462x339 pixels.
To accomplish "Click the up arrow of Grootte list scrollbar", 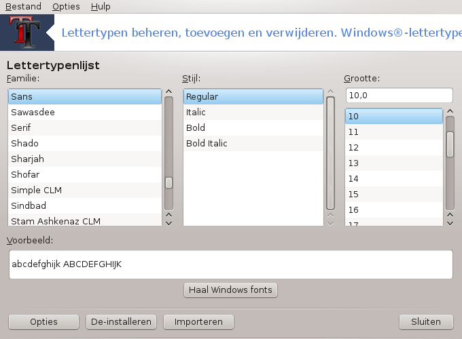I will pos(450,111).
